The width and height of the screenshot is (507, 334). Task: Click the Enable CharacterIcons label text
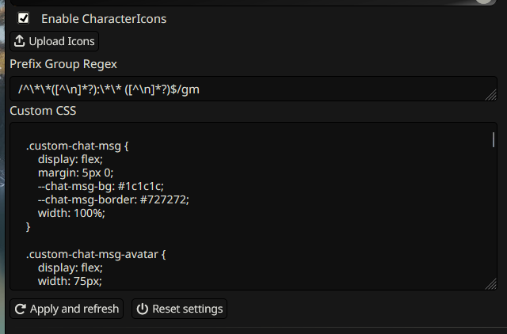[x=104, y=19]
